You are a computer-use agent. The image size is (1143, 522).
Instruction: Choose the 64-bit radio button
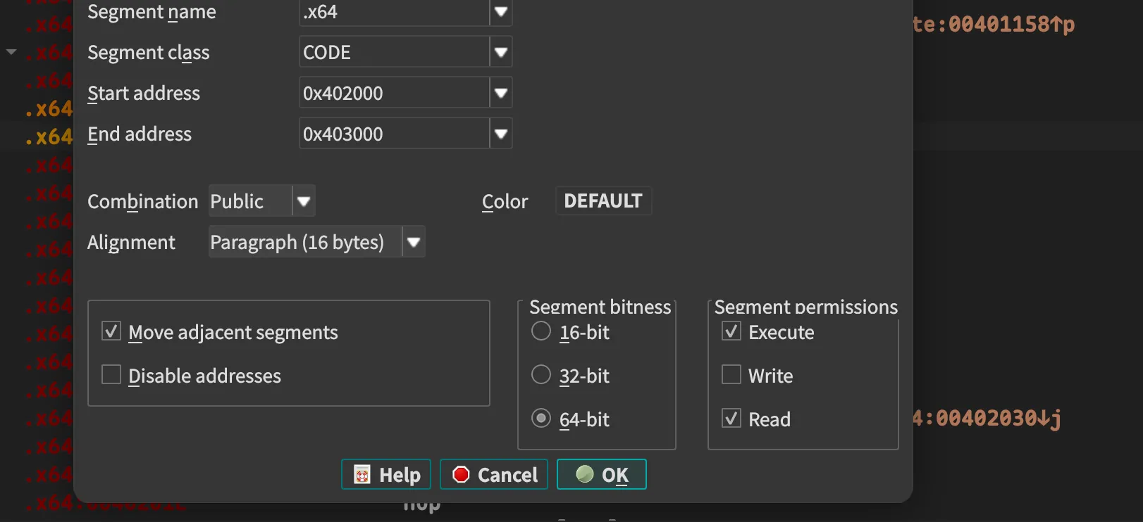(x=541, y=419)
